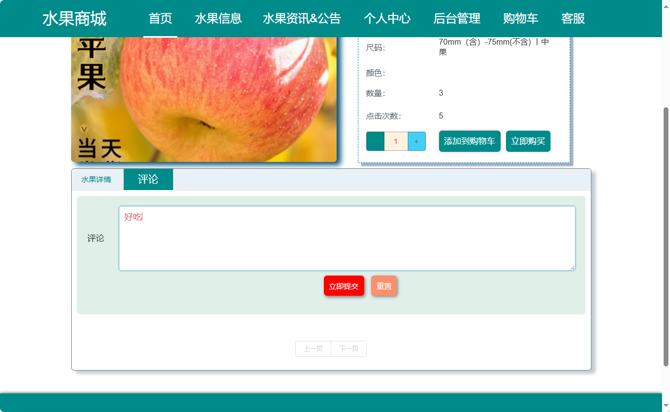The image size is (670, 412).
Task: Switch to the 水果详情 tab
Action: coord(98,179)
